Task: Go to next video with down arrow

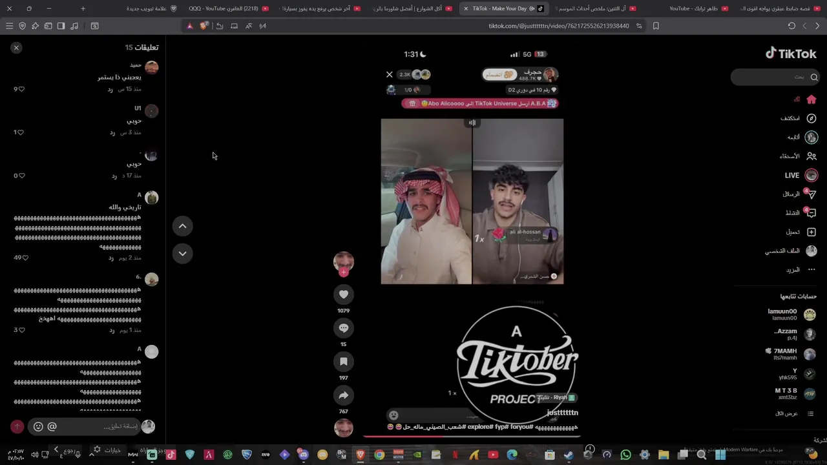Action: 182,254
